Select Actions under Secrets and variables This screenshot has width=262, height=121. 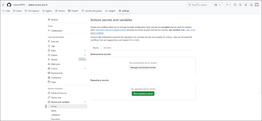coord(67,106)
